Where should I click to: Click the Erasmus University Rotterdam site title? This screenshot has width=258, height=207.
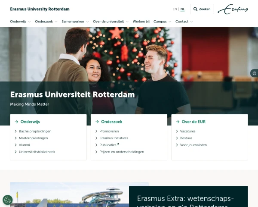(x=40, y=9)
